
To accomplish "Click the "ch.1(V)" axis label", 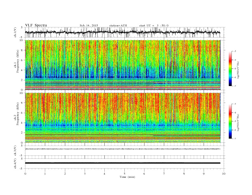I will coord(15,32).
